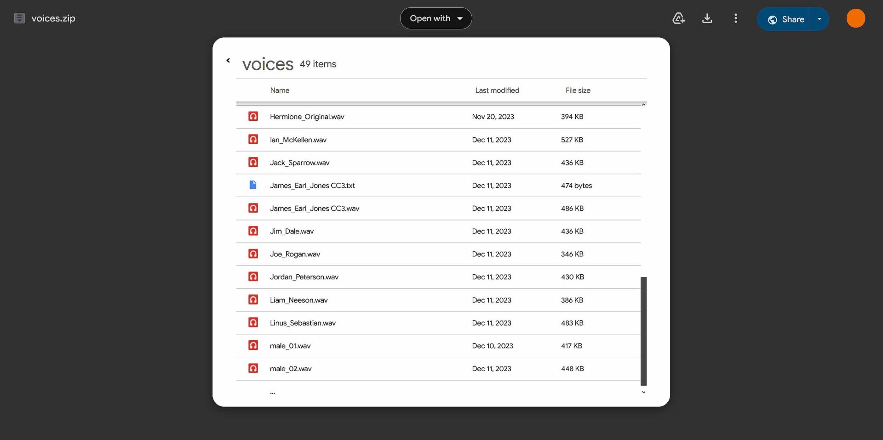Select the James_Earl_Jones CC3.wav file name
This screenshot has width=883, height=440.
pos(315,209)
